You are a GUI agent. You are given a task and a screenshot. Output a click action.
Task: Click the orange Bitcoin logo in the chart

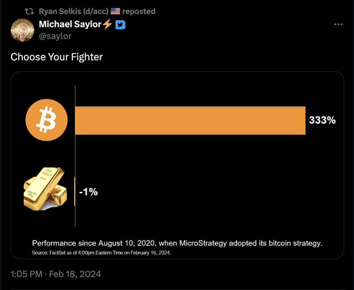(x=46, y=120)
